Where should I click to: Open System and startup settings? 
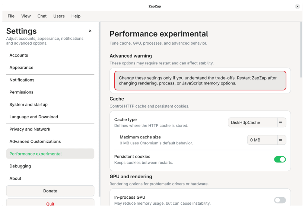click(x=50, y=105)
